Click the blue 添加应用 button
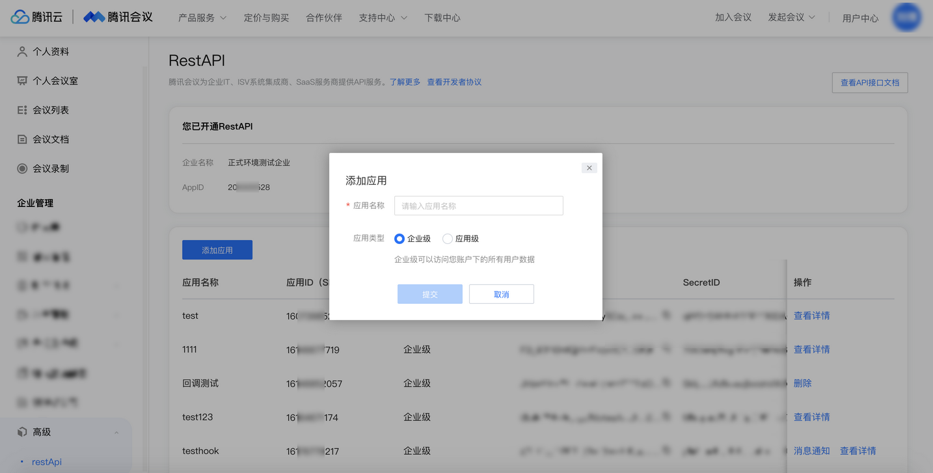The width and height of the screenshot is (933, 473). (217, 250)
